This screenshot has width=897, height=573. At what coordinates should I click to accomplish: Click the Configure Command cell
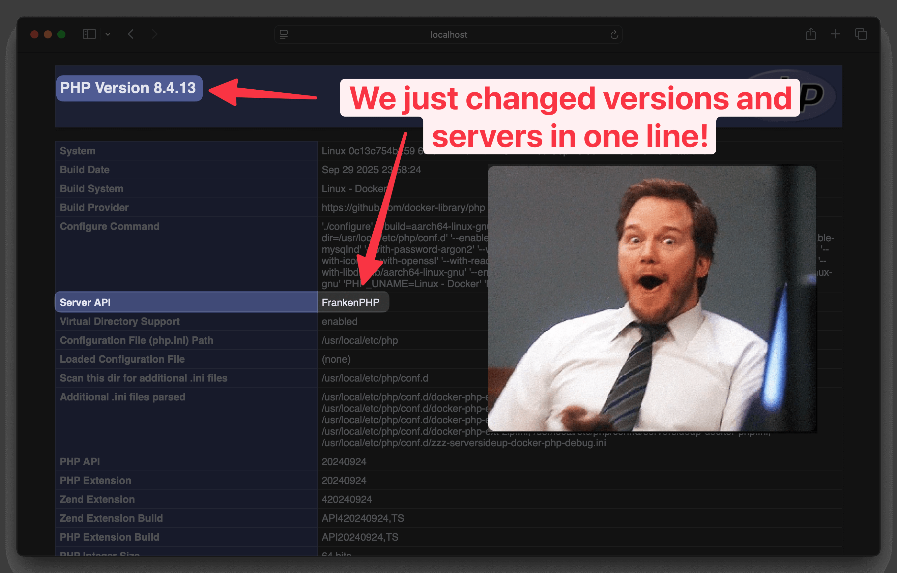pyautogui.click(x=110, y=226)
